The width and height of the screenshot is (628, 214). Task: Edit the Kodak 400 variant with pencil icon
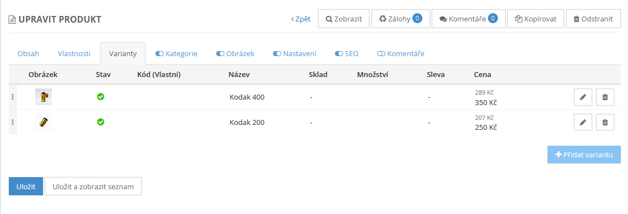(x=583, y=97)
